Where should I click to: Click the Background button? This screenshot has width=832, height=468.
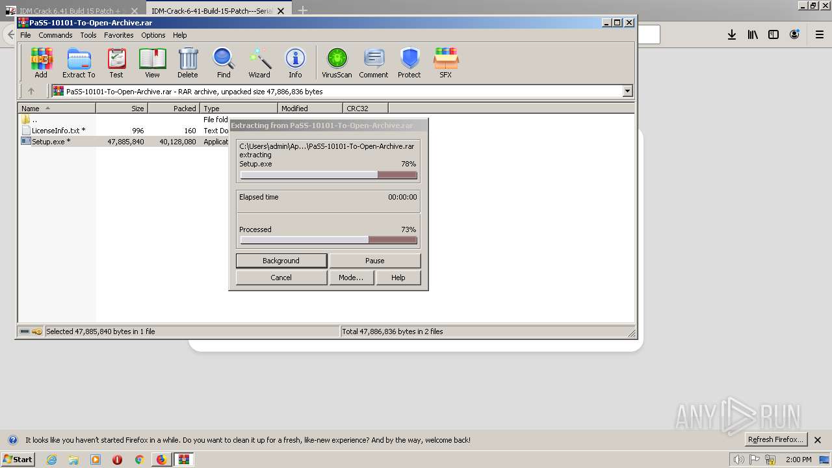[x=281, y=261]
